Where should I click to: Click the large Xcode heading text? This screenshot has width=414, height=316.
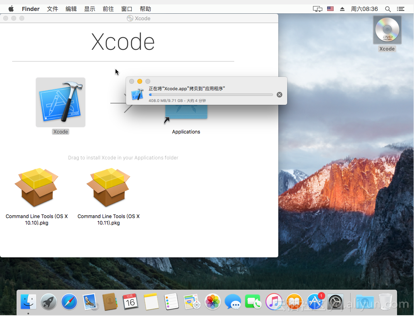123,42
